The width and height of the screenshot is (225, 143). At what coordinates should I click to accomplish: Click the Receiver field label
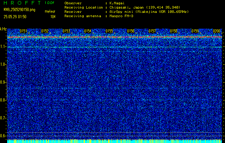coord(73,12)
